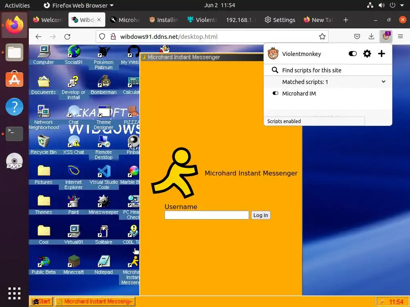
Task: Collapse the Matched scripts section
Action: (383, 82)
